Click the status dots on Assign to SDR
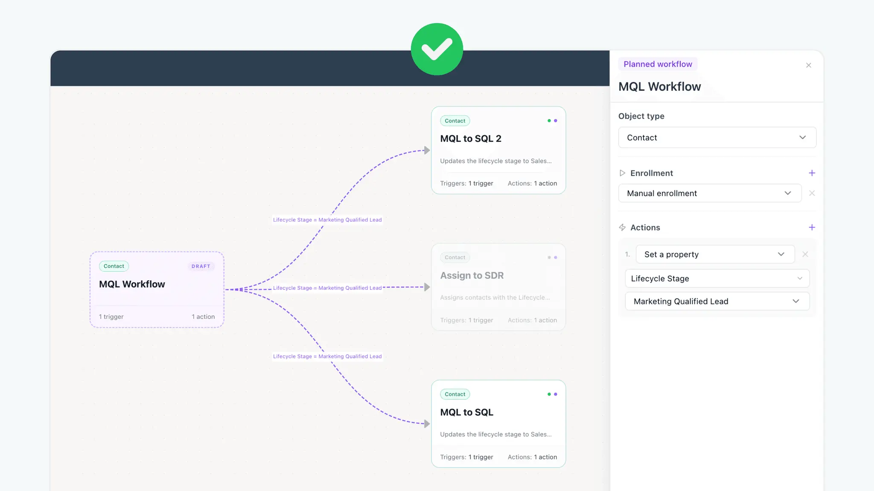The image size is (874, 491). click(552, 257)
